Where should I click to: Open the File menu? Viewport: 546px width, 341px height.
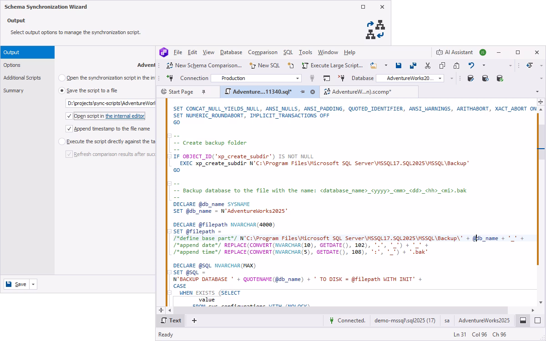click(178, 52)
